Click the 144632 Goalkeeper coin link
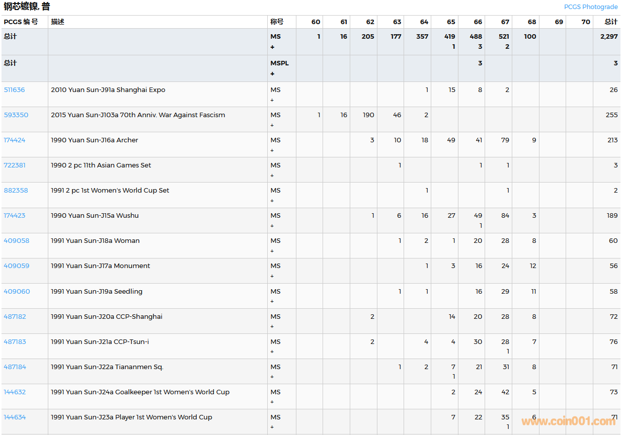Screen dimensions: 622x435 (x=15, y=392)
